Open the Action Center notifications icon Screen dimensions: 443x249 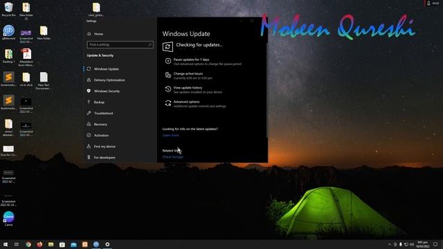pos(435,244)
